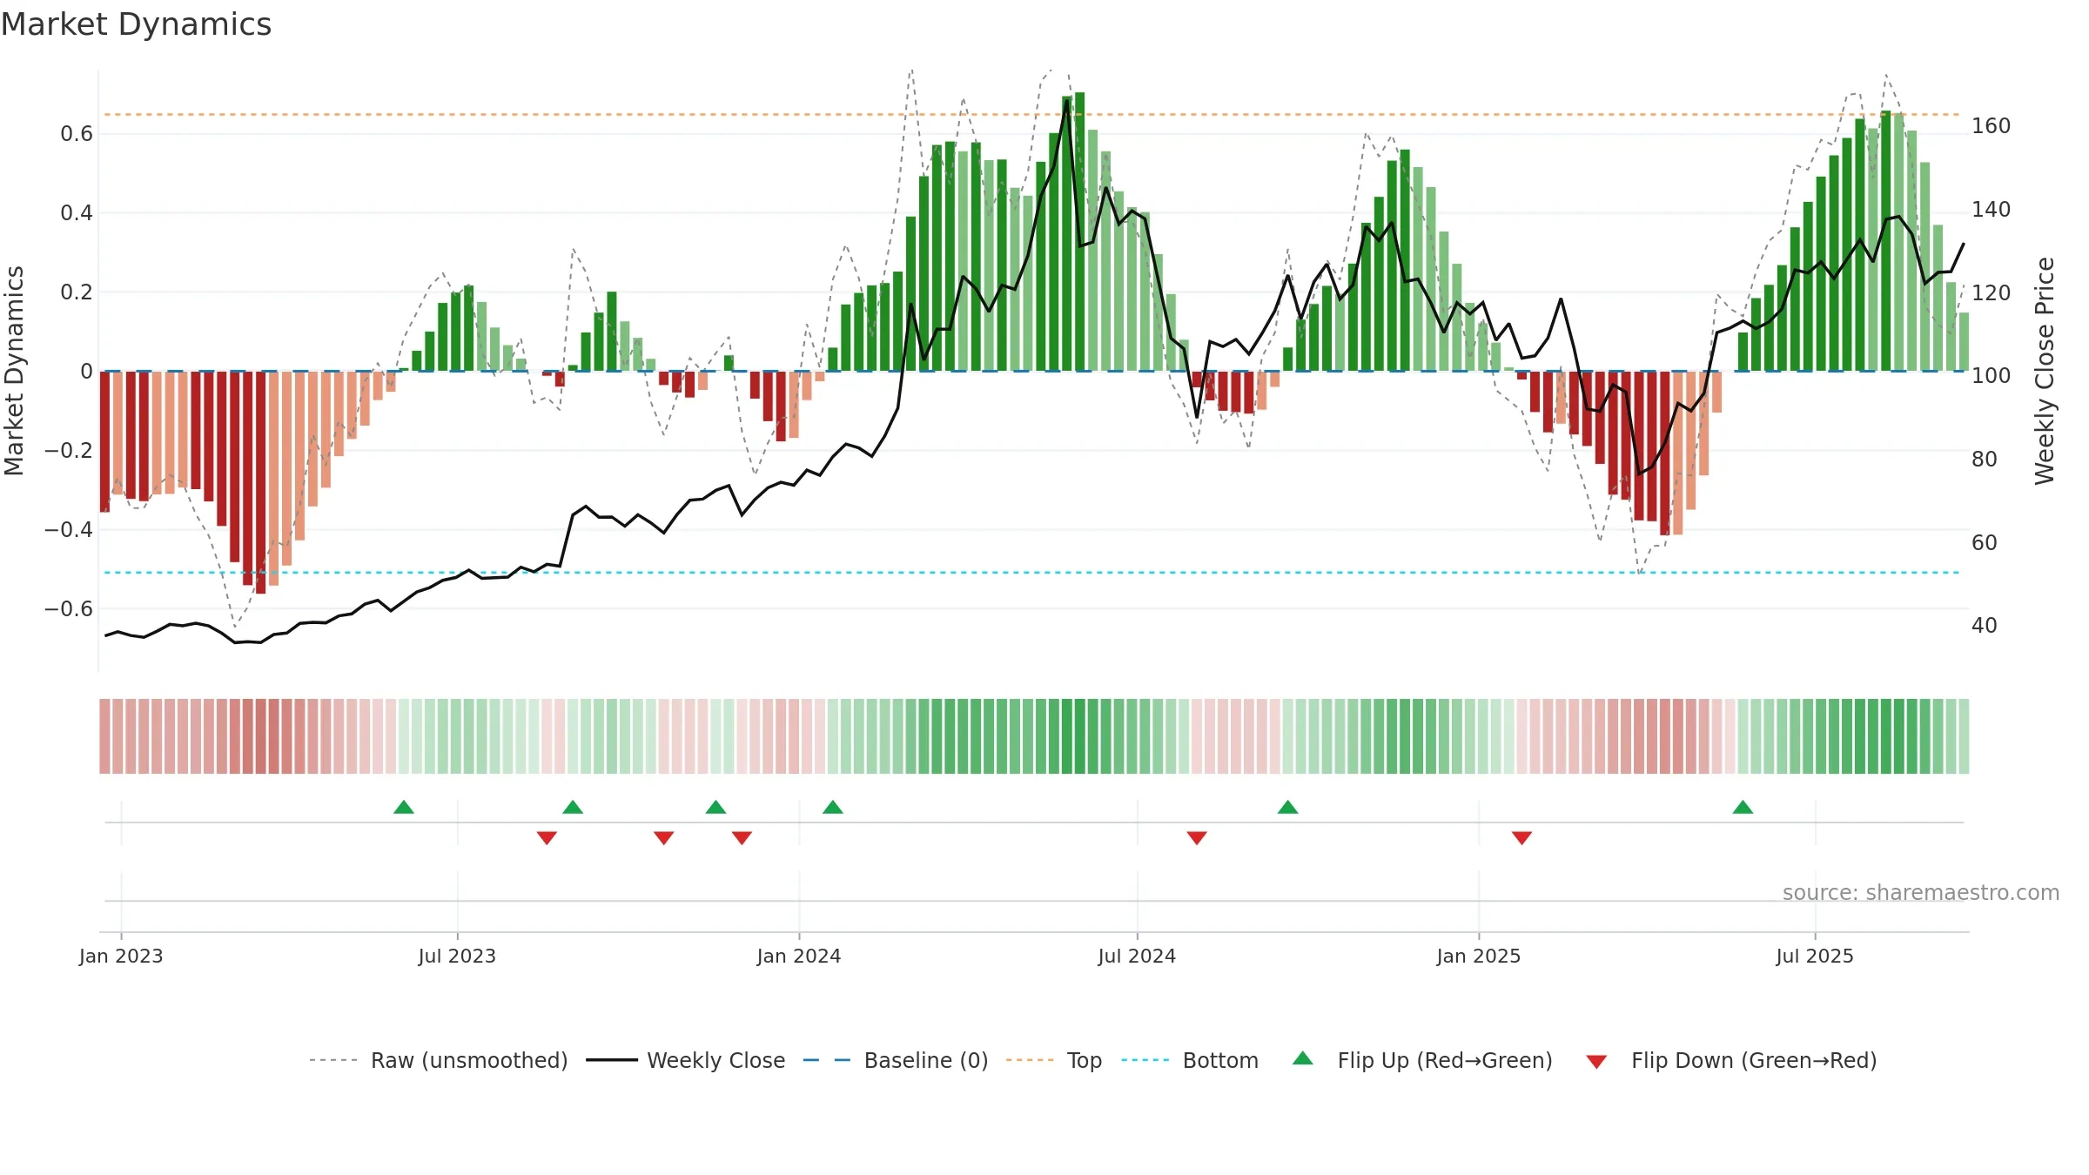Click the Jan 2025 x-axis label

click(x=1479, y=956)
